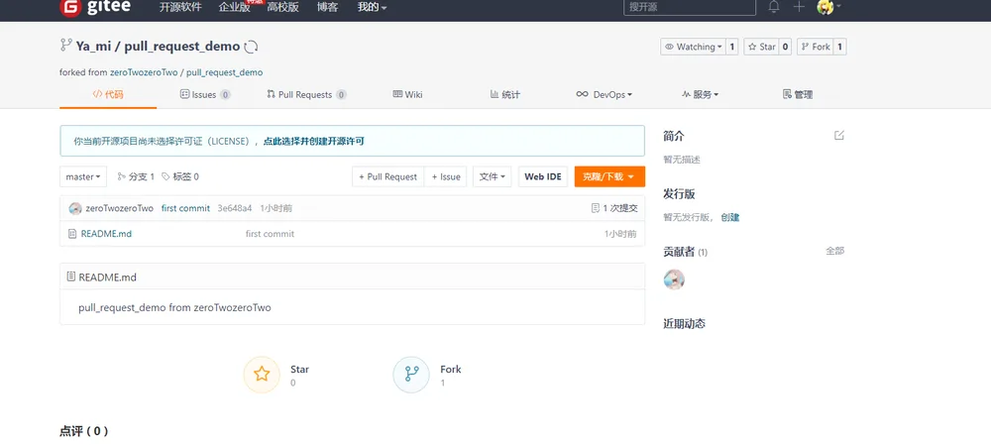991x445 pixels.
Task: Open 开源软件 in top navigation
Action: pos(180,8)
